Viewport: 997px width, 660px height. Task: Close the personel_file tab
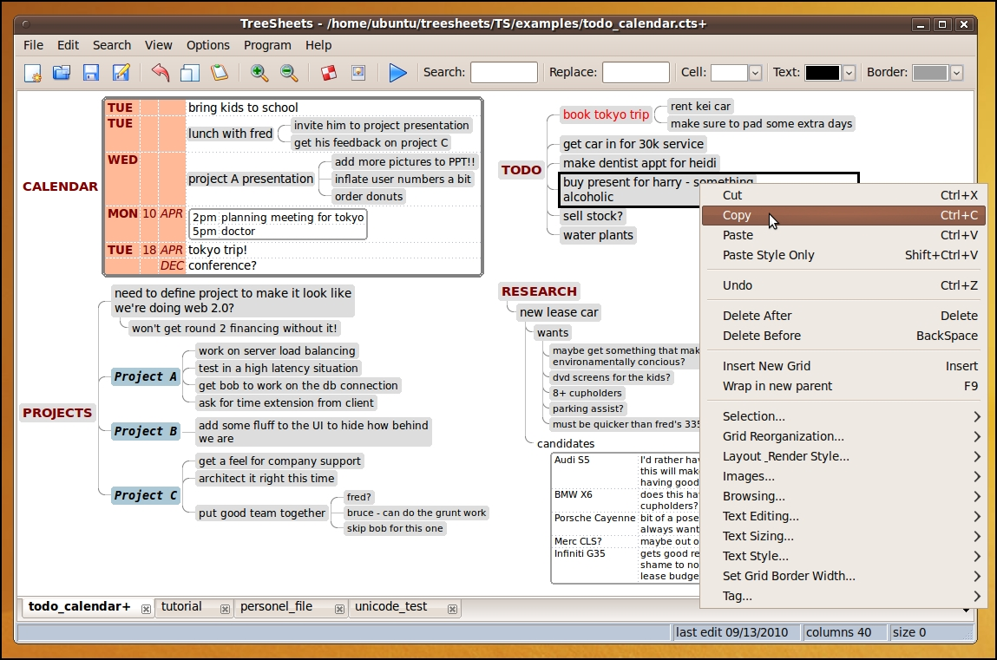[339, 609]
